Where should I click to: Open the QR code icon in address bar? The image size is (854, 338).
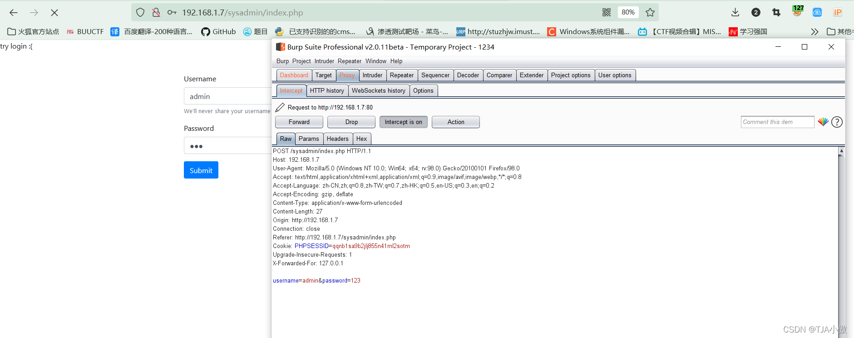(607, 13)
